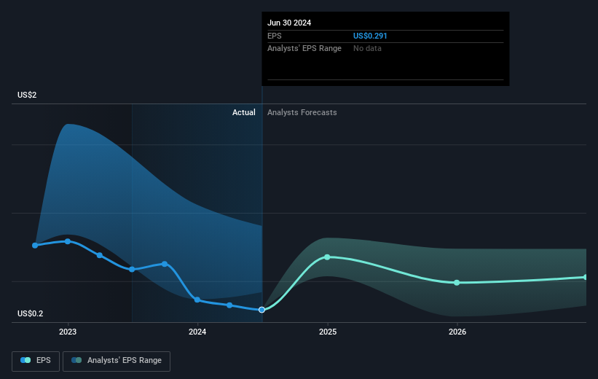
Task: Click the EPS point above 2024 axis label
Action: tap(197, 300)
